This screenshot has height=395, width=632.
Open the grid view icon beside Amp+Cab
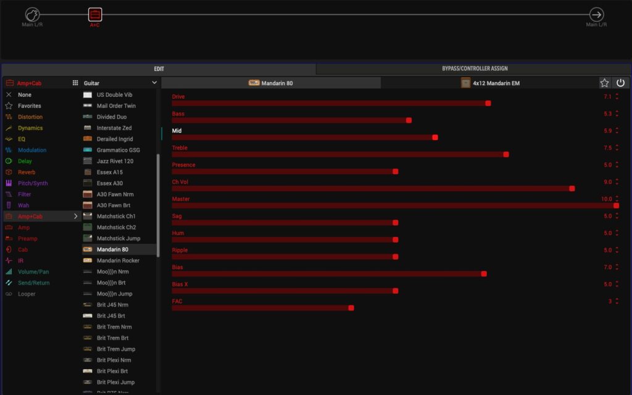point(75,83)
